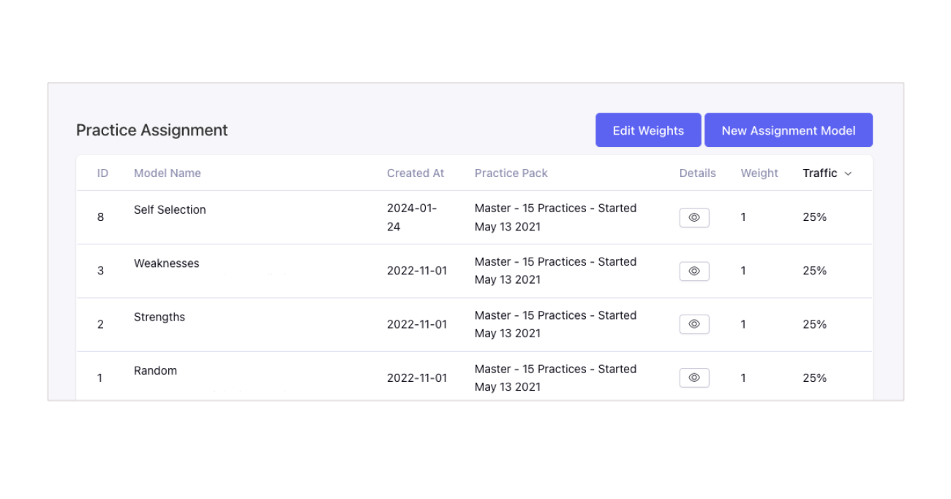
Task: Toggle the Traffic column sort order
Action: (x=826, y=173)
